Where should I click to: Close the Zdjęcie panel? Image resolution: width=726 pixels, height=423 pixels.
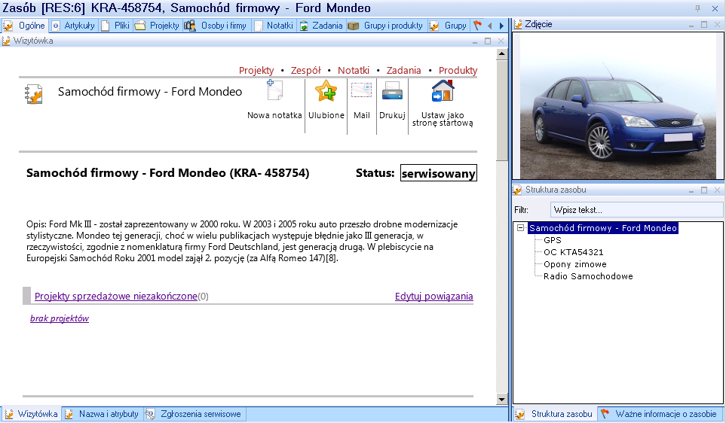[717, 25]
